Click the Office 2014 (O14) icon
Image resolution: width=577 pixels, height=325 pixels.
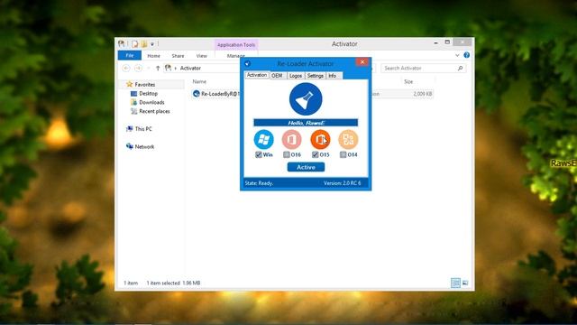(348, 139)
